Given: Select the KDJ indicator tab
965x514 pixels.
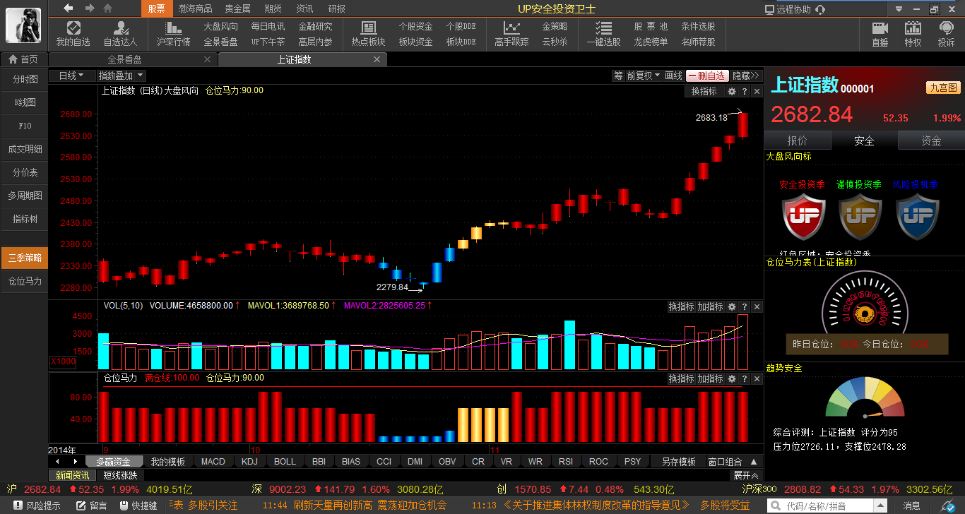Looking at the screenshot, I should coord(249,462).
